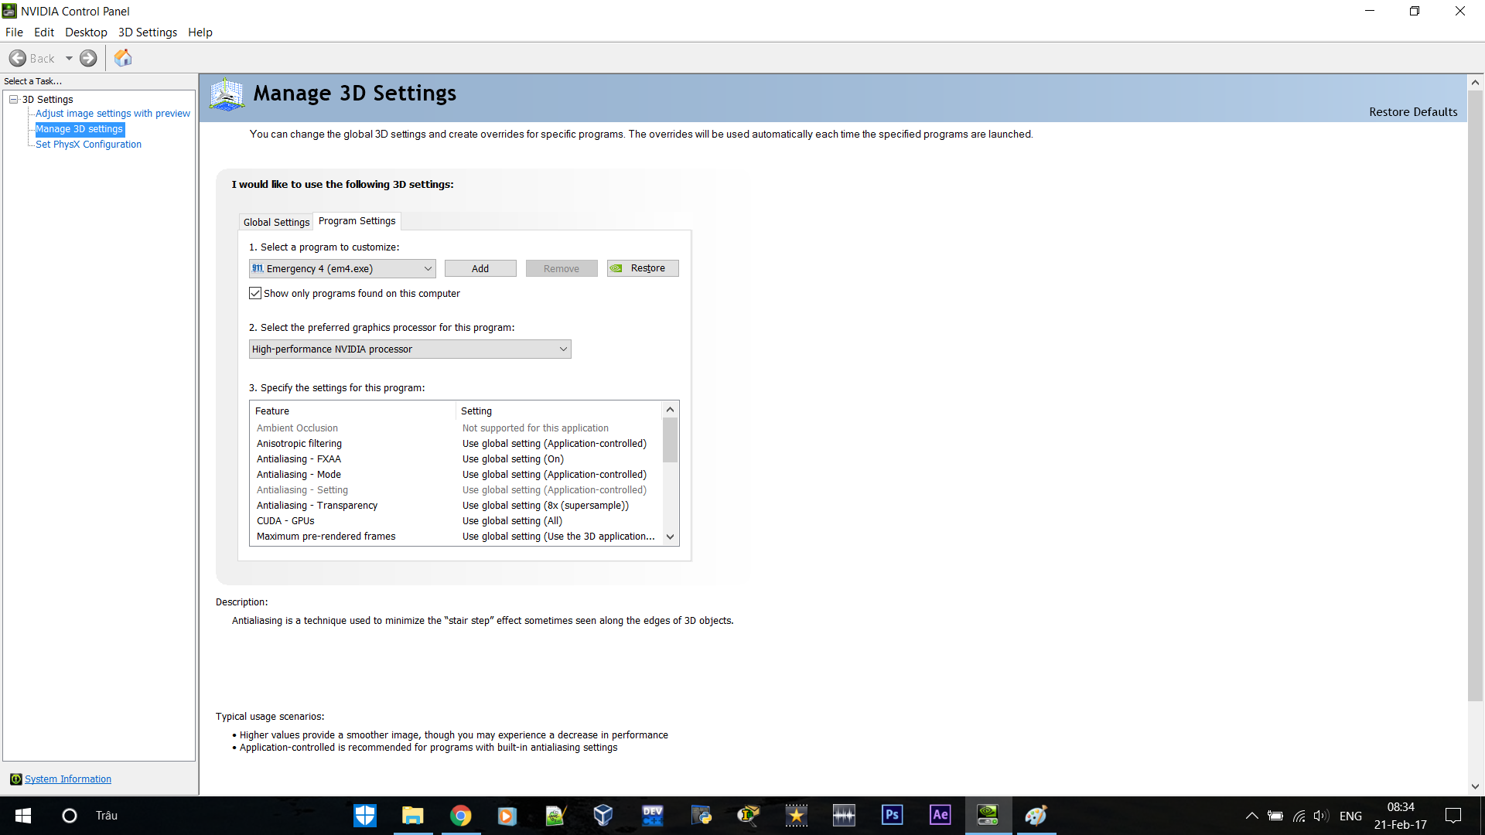
Task: Select Antialiasing - Transparency feature row
Action: coord(456,506)
